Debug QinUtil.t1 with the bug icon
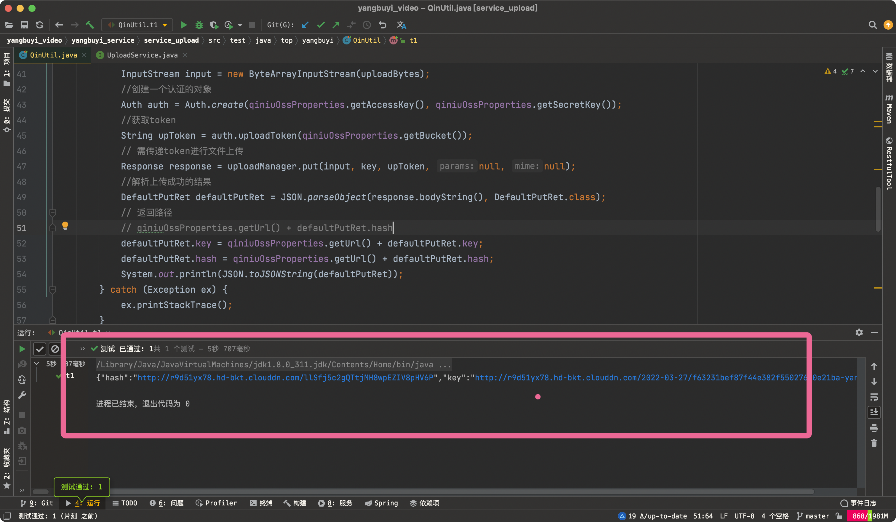The width and height of the screenshot is (896, 522). [x=199, y=25]
